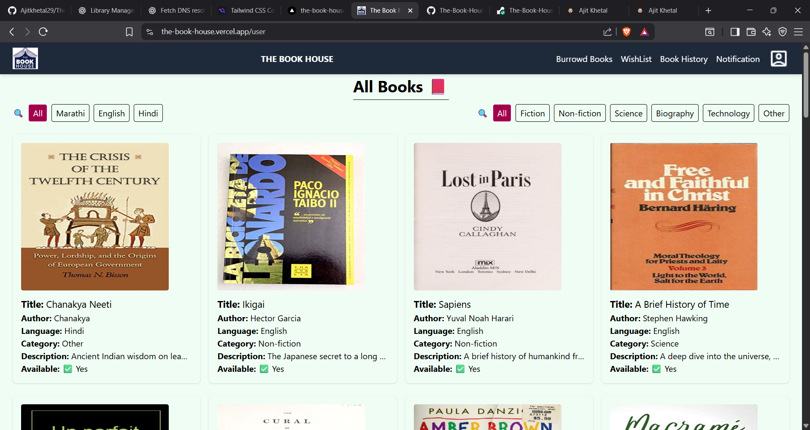Open WishList page
The image size is (810, 430).
(x=636, y=59)
